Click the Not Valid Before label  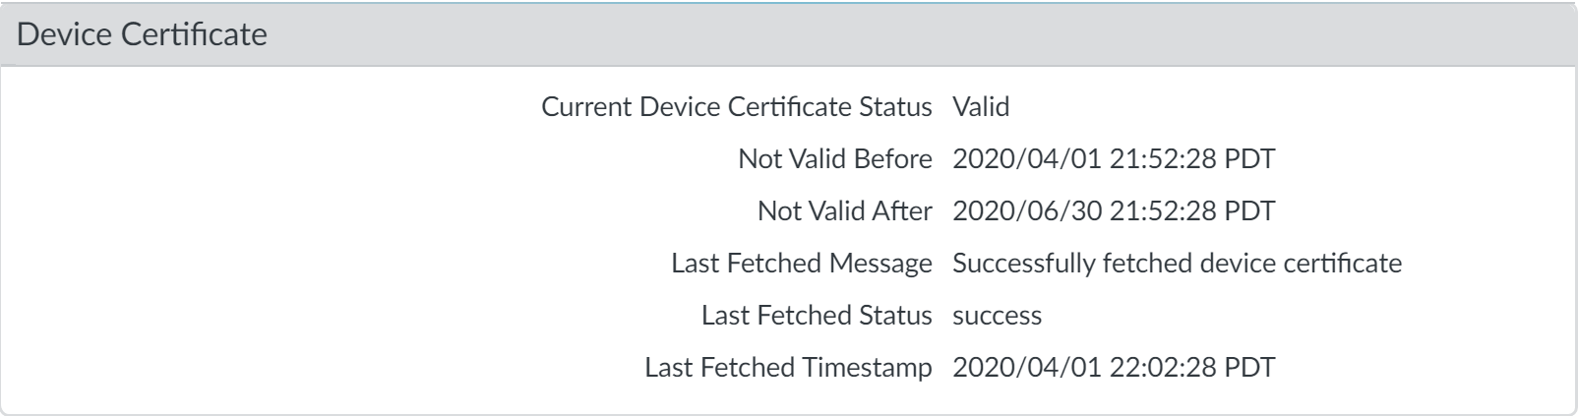coord(834,158)
